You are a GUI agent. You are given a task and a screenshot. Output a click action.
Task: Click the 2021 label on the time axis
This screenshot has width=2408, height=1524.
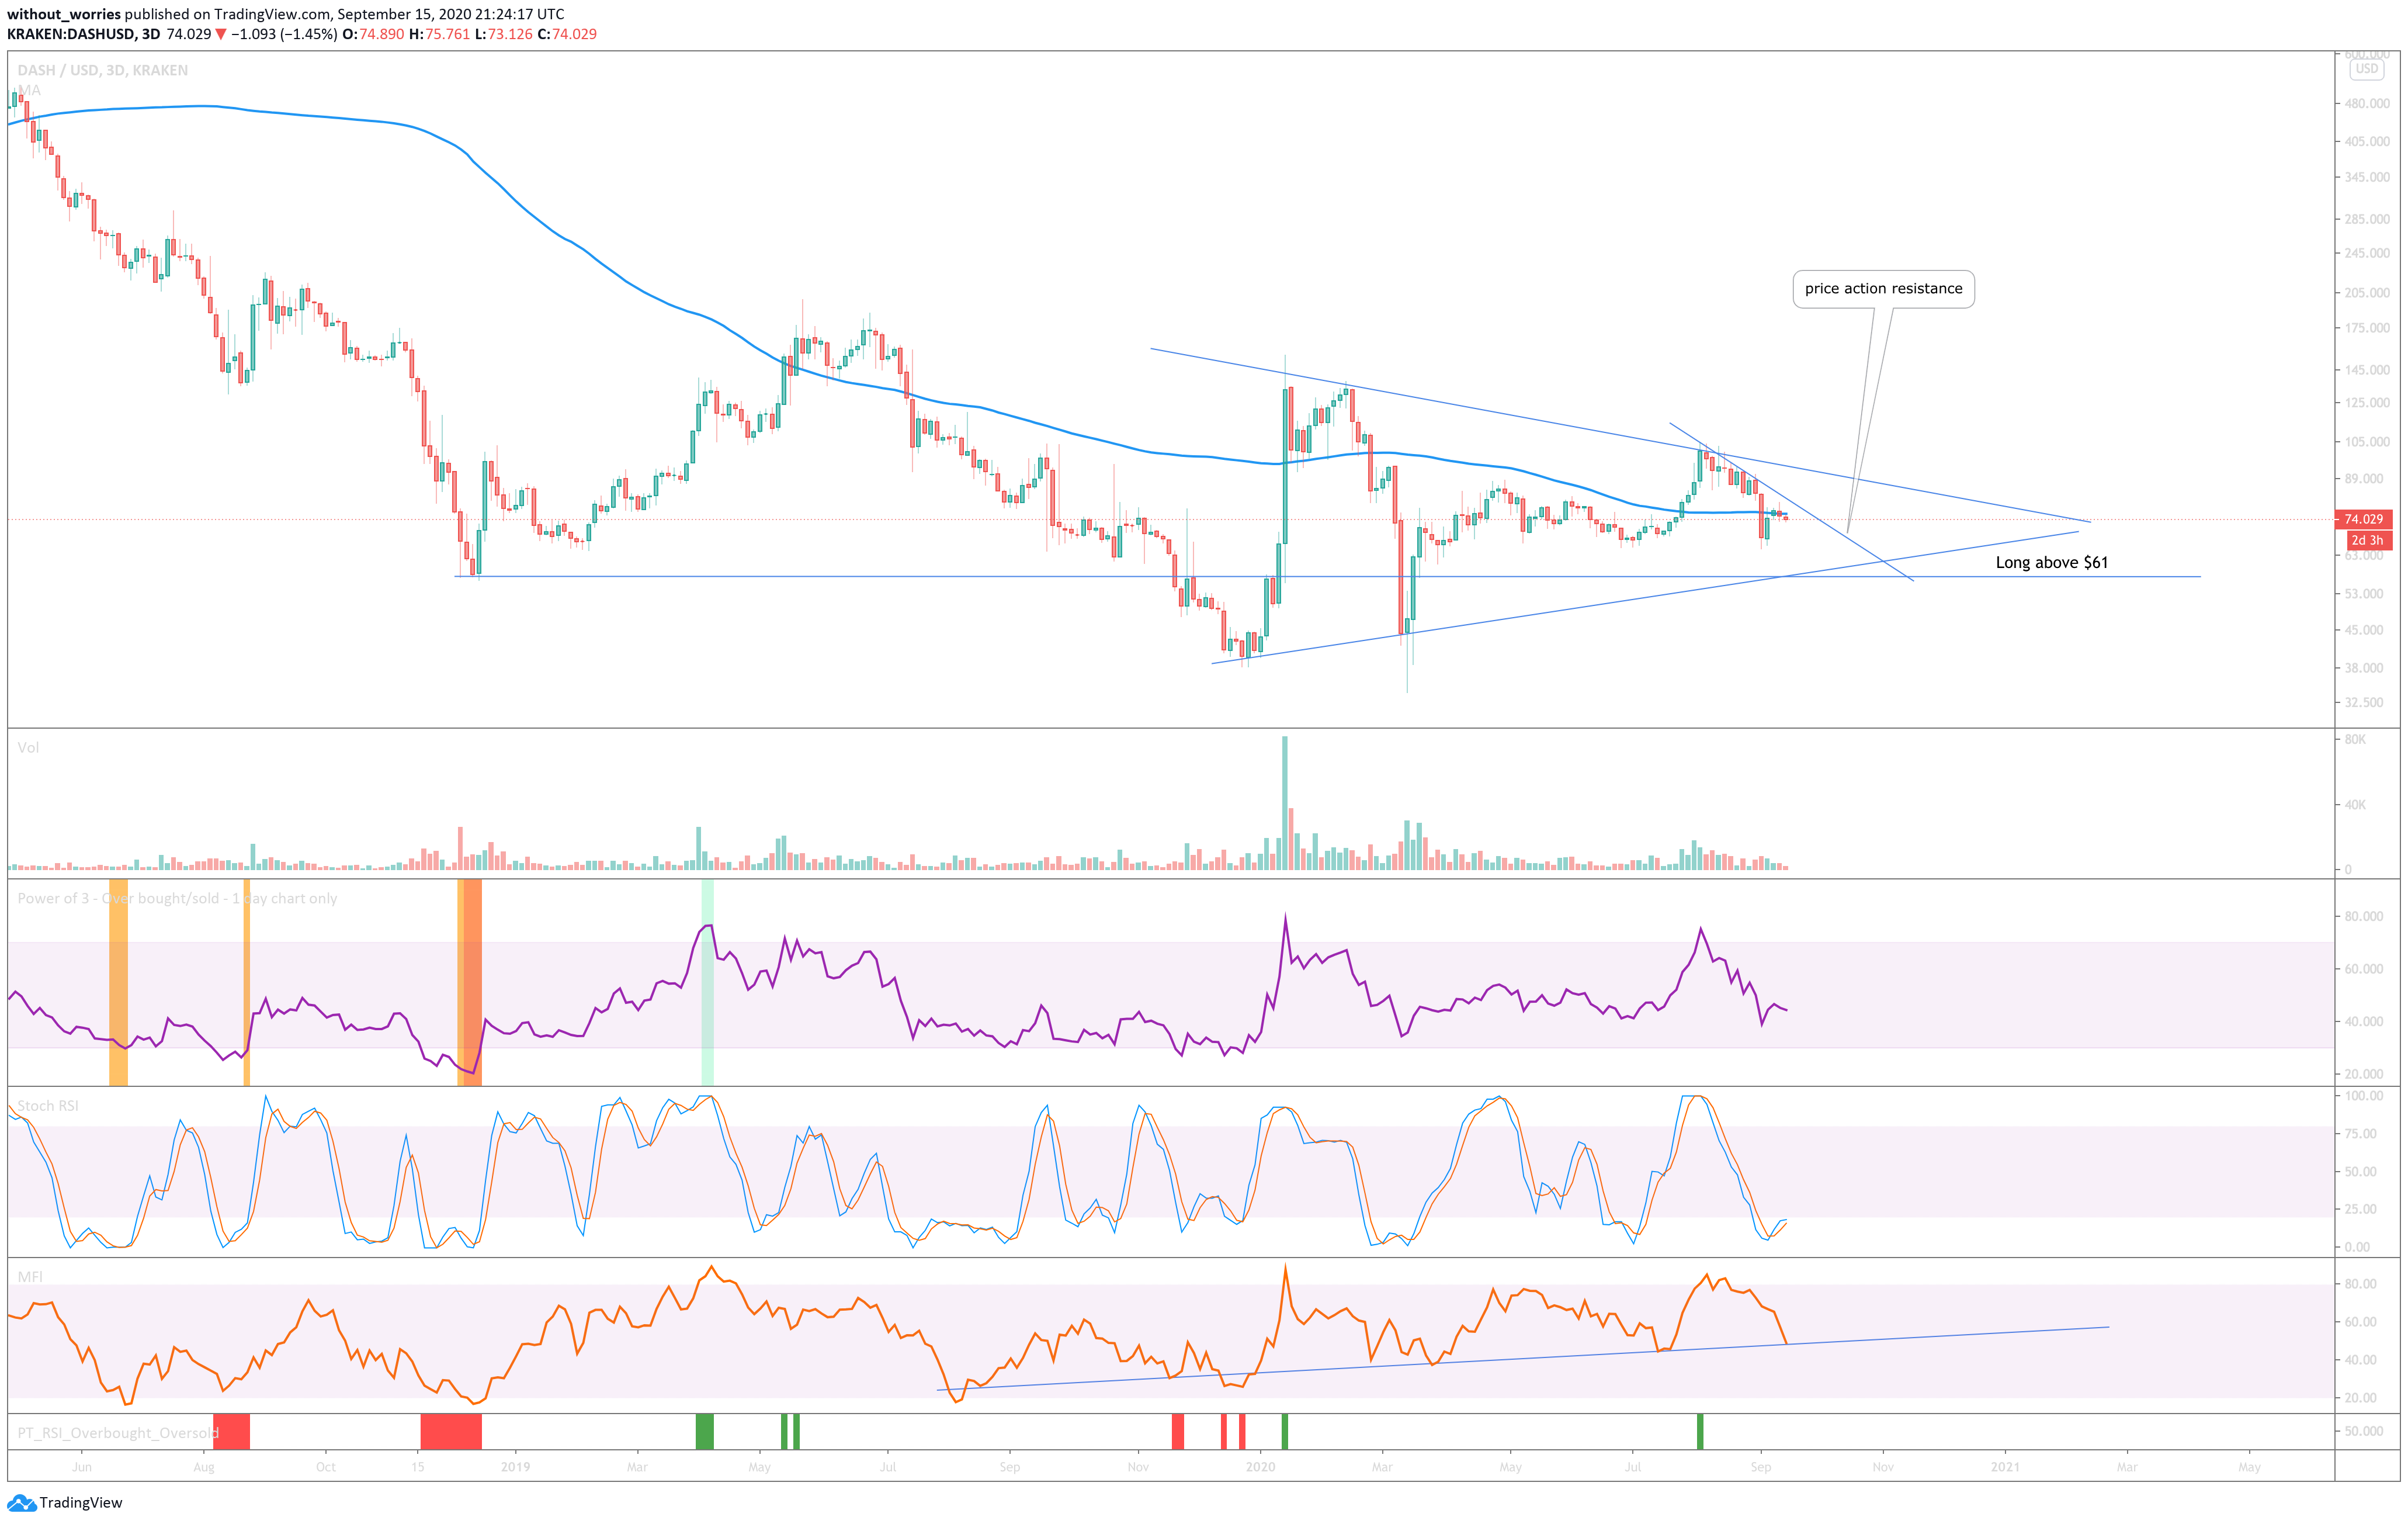tap(2004, 1467)
